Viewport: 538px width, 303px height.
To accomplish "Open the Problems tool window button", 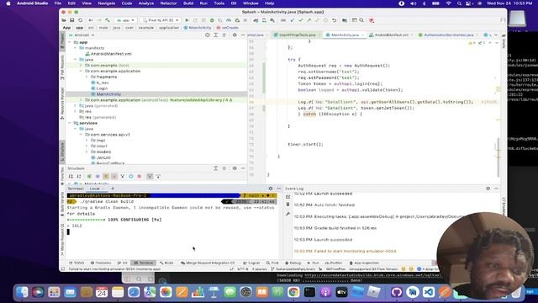I will click(101, 263).
